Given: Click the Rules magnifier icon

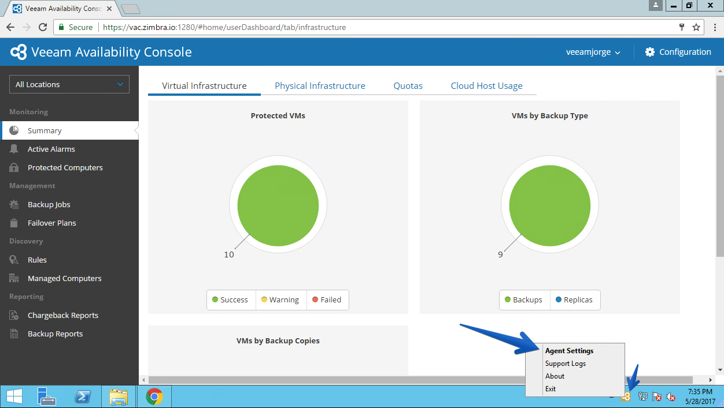Looking at the screenshot, I should point(14,260).
